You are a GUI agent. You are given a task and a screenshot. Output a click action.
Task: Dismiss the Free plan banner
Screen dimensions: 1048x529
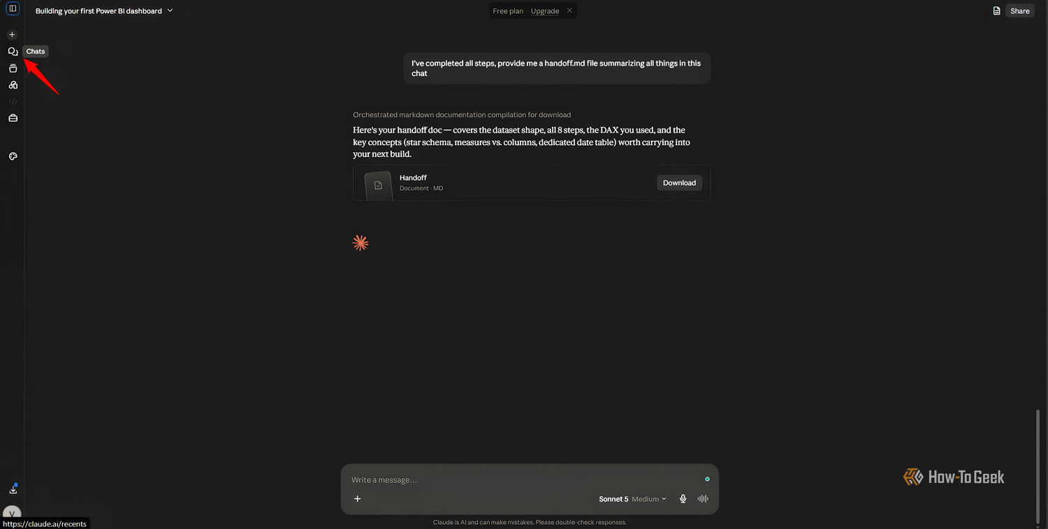click(x=569, y=10)
